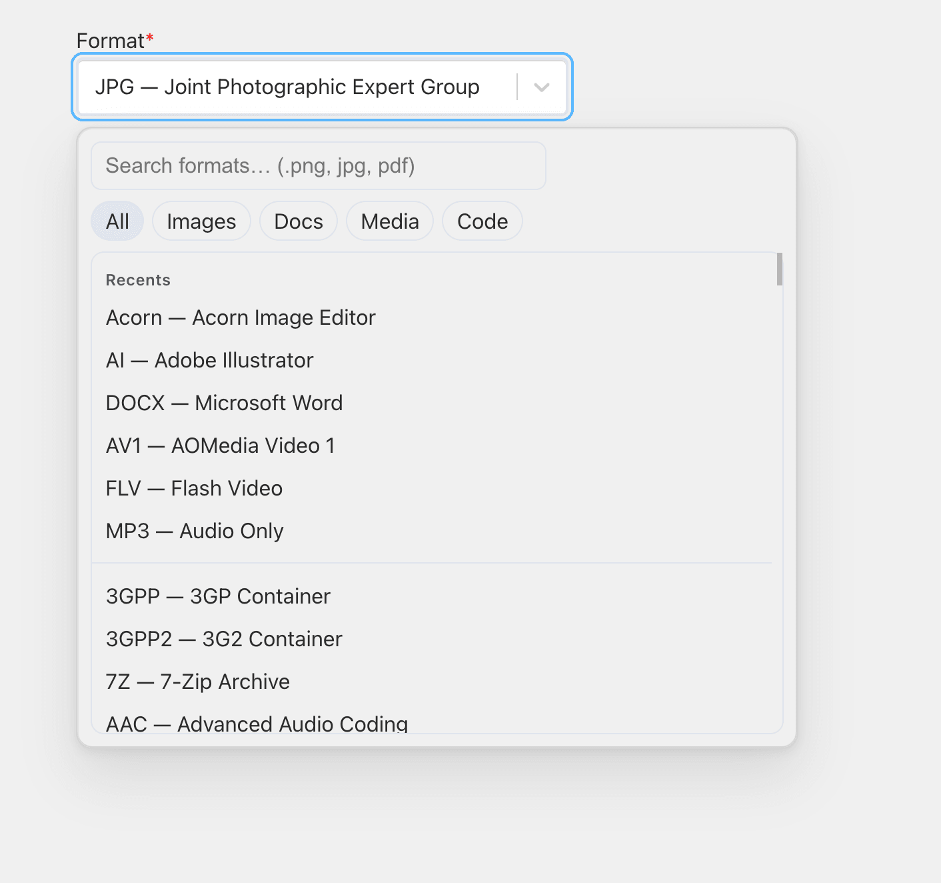
Task: Choose MP3 — Audio Only format
Action: tap(195, 530)
